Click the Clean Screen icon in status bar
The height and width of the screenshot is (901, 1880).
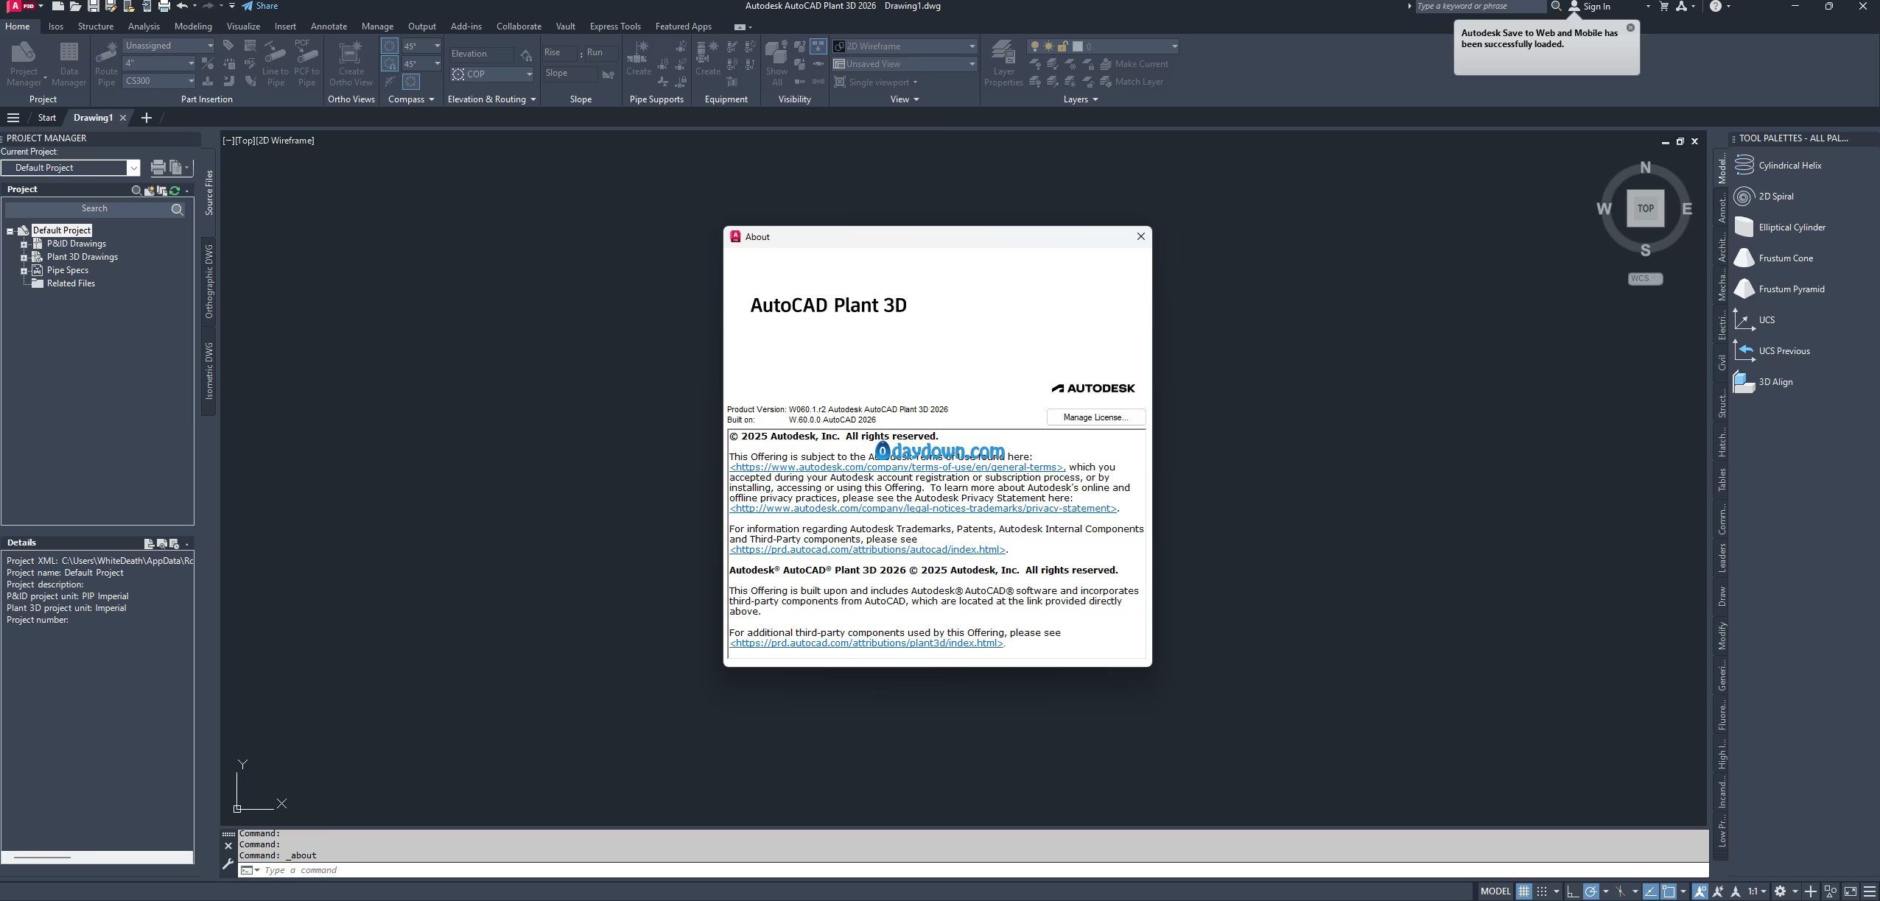point(1850,891)
